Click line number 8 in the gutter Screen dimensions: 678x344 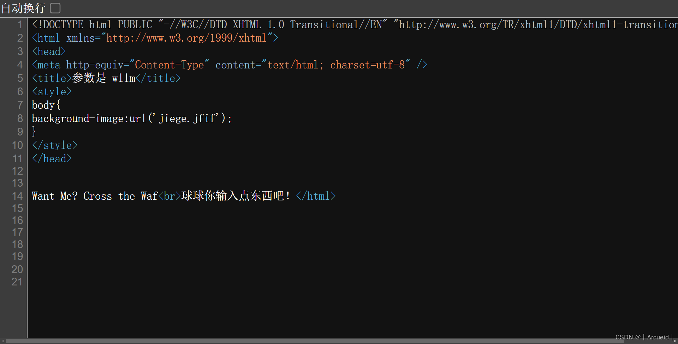[20, 119]
